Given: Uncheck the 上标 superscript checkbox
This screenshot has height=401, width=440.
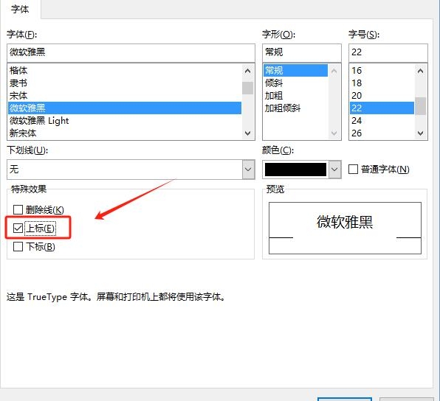Looking at the screenshot, I should (18, 228).
